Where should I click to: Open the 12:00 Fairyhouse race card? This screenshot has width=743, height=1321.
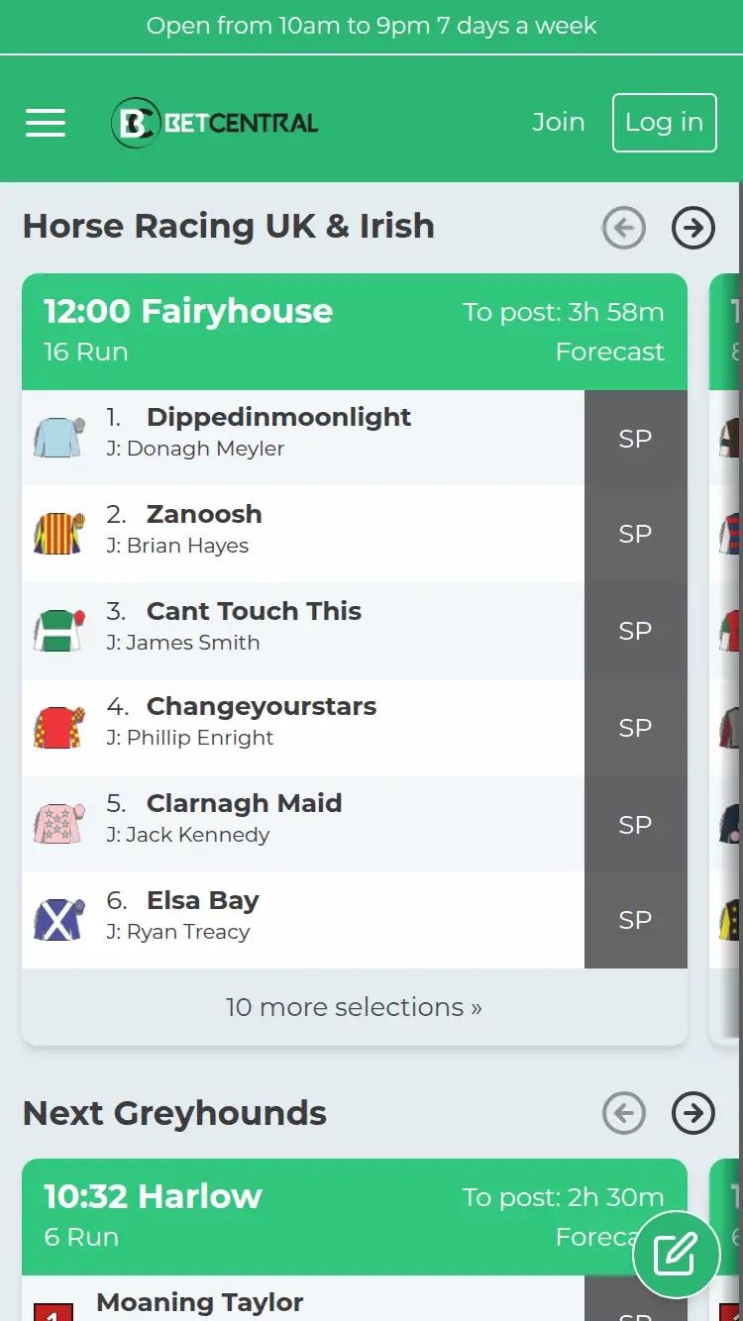pyautogui.click(x=187, y=311)
